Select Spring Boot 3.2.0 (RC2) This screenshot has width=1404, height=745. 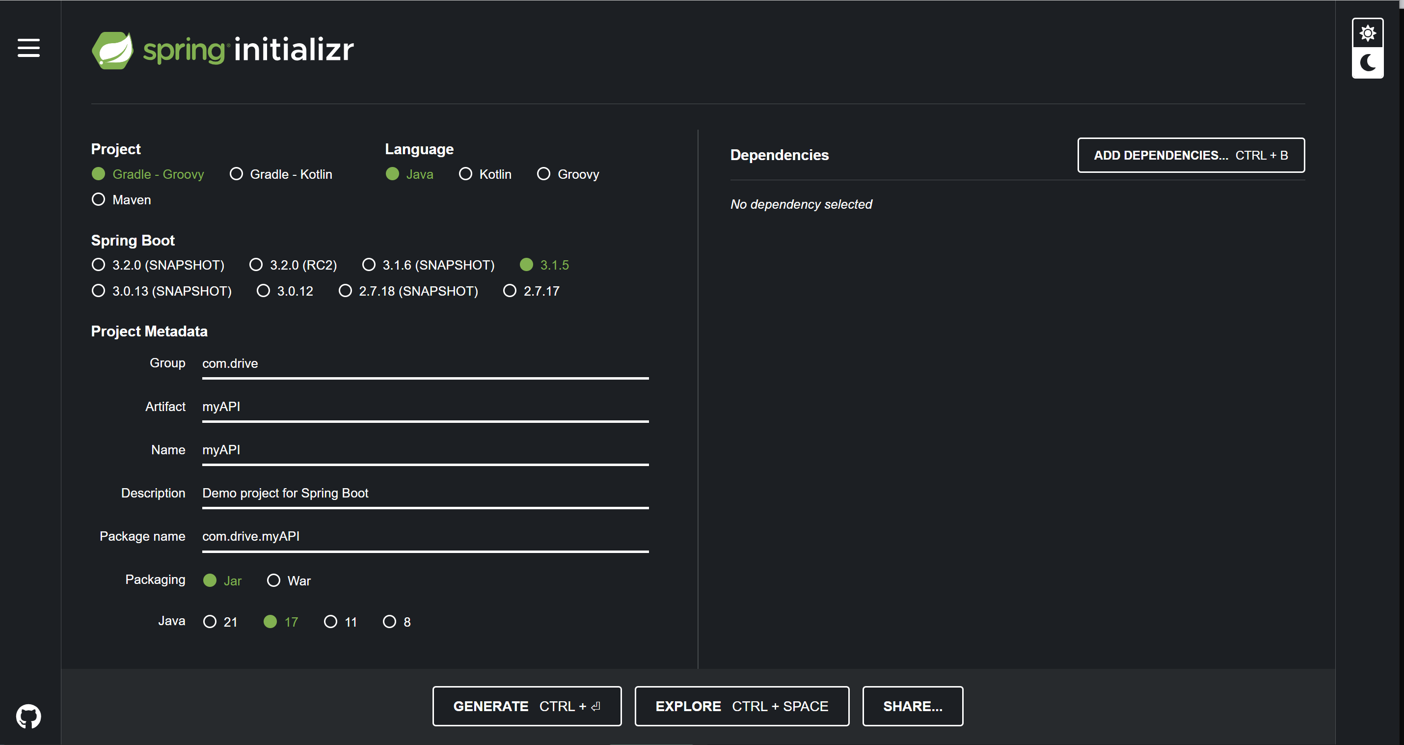coord(256,265)
